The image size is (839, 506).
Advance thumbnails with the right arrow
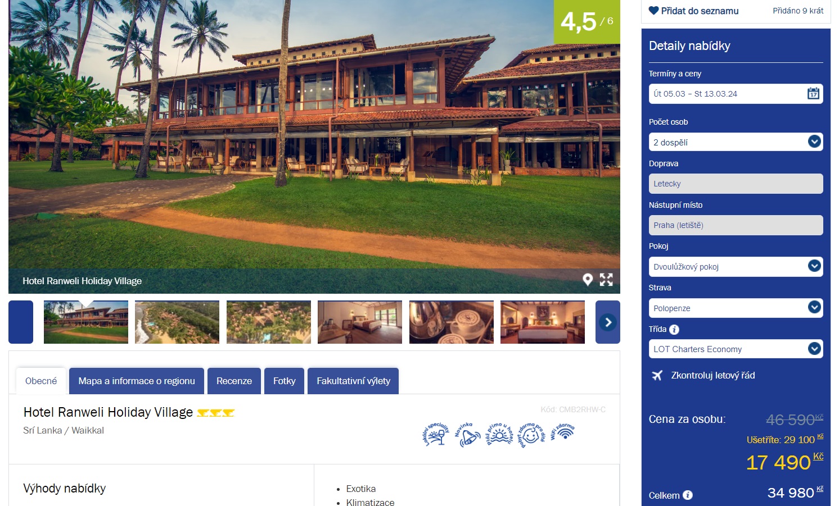(608, 322)
